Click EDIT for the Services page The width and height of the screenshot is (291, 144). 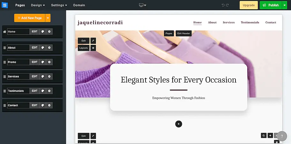(x=34, y=76)
